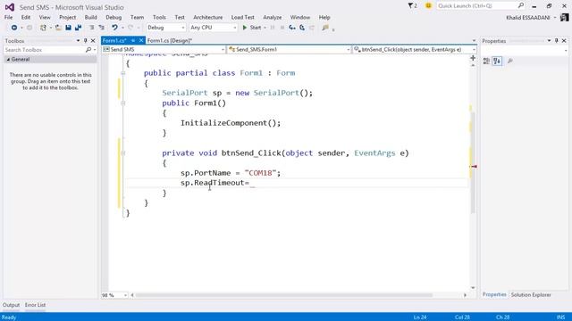This screenshot has height=321, width=572.
Task: Click the Khalid ESSAADANI account name
Action: 528,18
